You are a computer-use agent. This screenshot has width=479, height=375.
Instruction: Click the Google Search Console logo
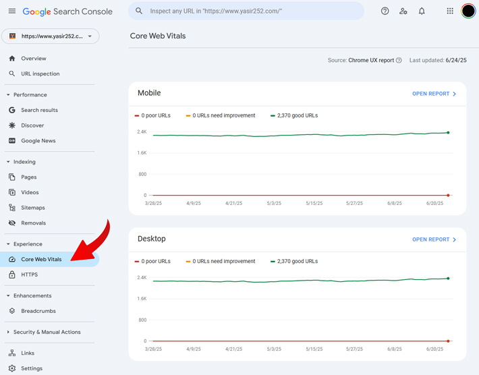click(x=67, y=11)
